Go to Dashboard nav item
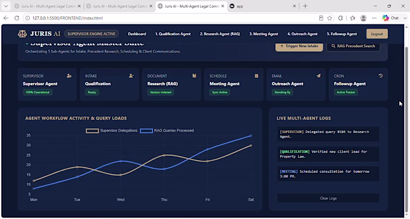 pyautogui.click(x=137, y=34)
